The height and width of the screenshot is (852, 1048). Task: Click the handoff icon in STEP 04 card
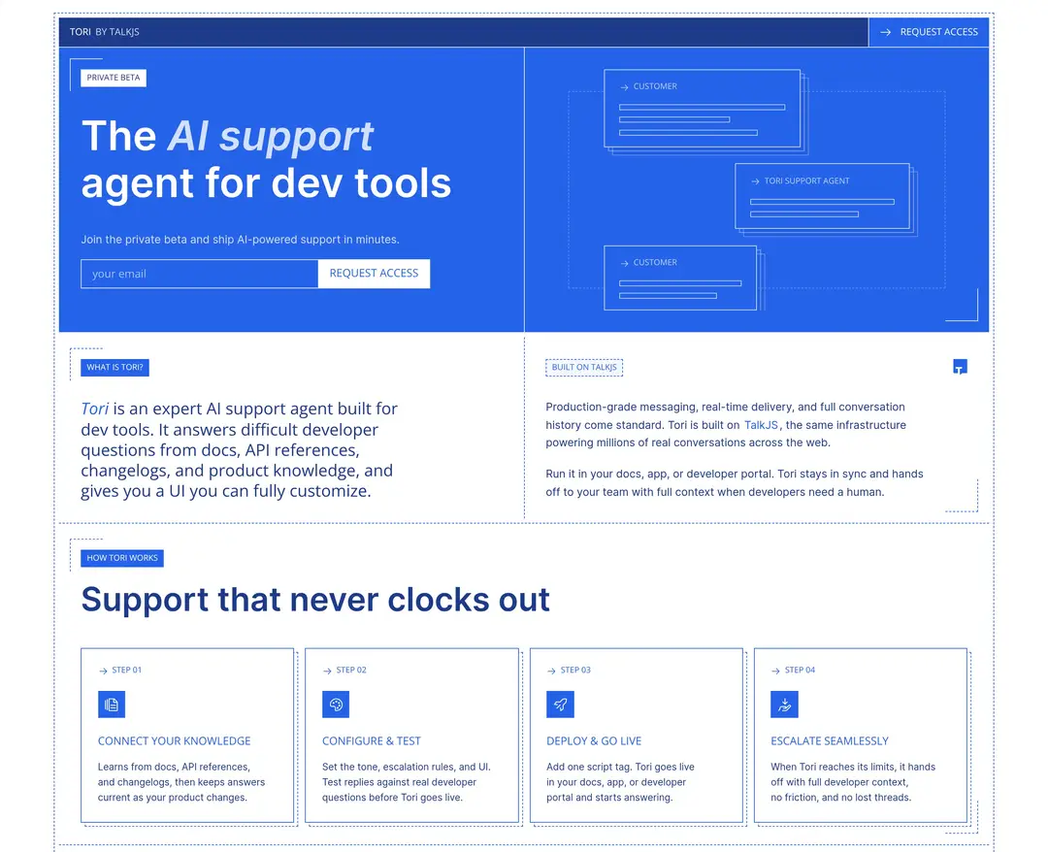785,705
